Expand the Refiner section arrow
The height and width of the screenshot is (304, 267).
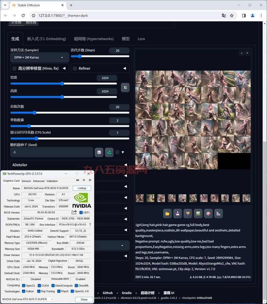pyautogui.click(x=125, y=68)
